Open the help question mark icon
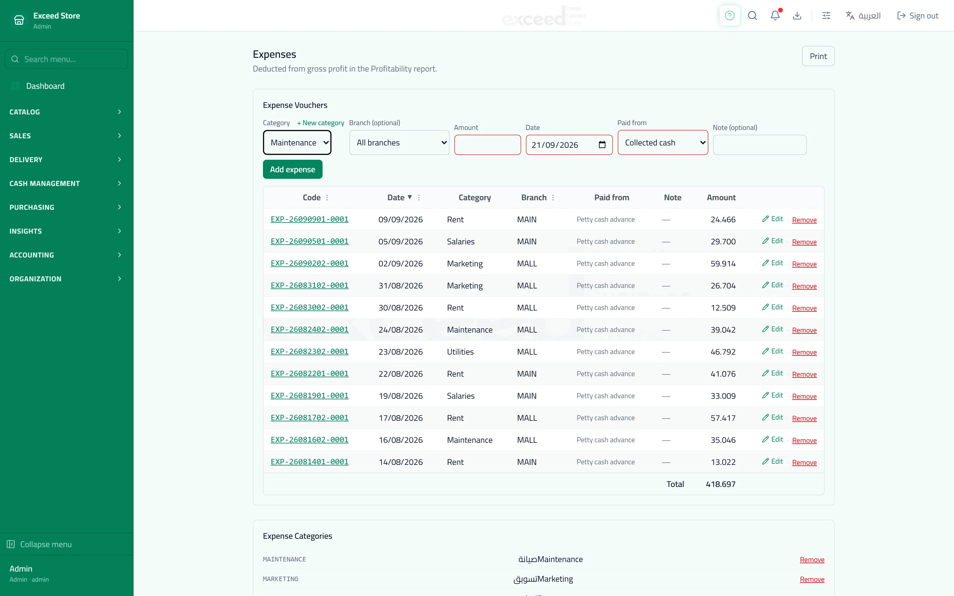The height and width of the screenshot is (596, 954). (x=729, y=15)
